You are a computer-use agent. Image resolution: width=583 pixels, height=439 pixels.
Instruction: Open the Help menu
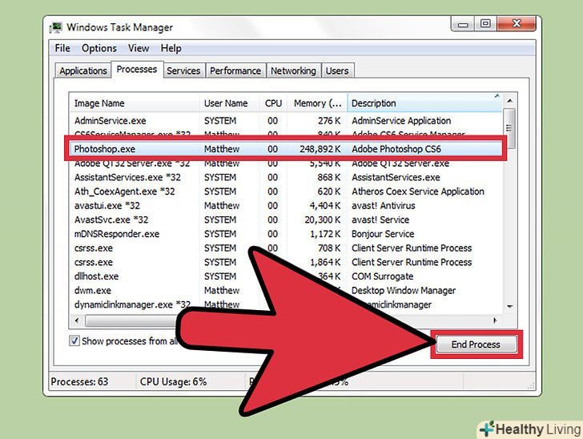[x=171, y=48]
